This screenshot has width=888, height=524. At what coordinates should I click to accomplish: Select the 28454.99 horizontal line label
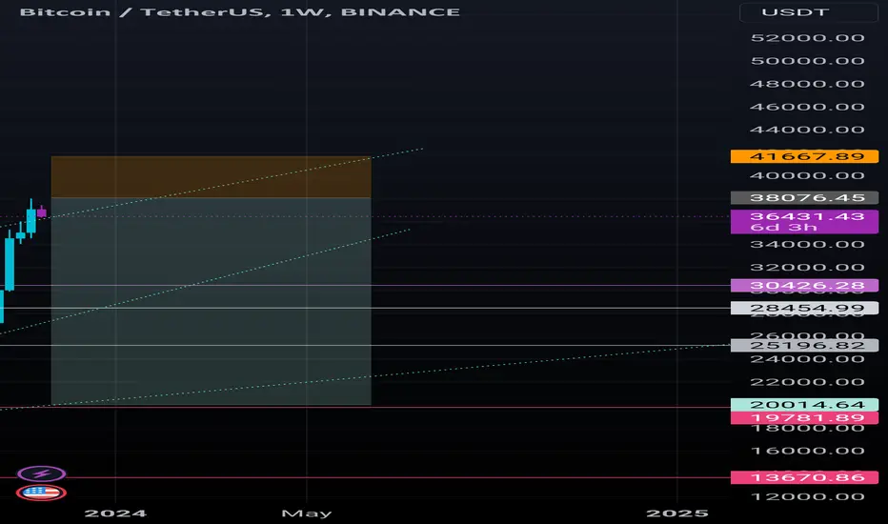pyautogui.click(x=798, y=308)
